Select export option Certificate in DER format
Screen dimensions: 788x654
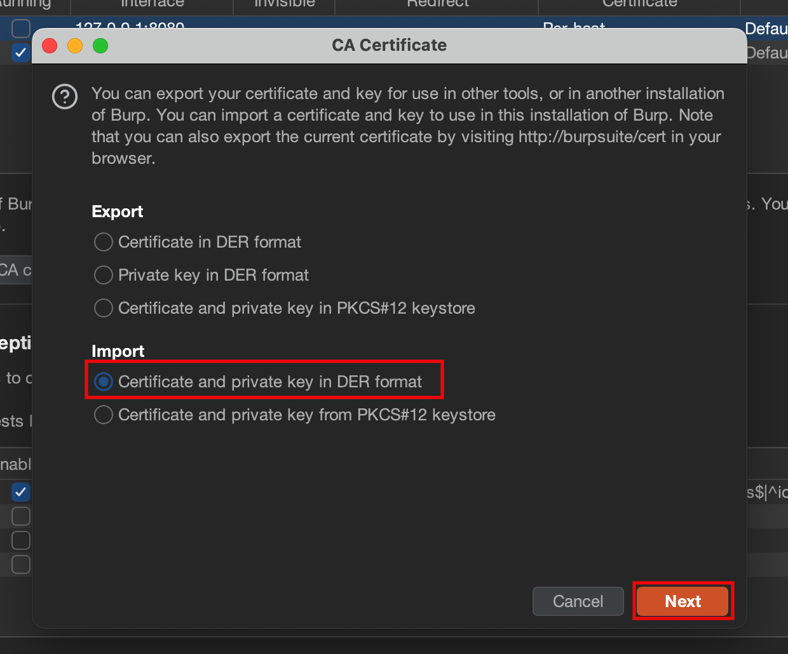pos(103,242)
